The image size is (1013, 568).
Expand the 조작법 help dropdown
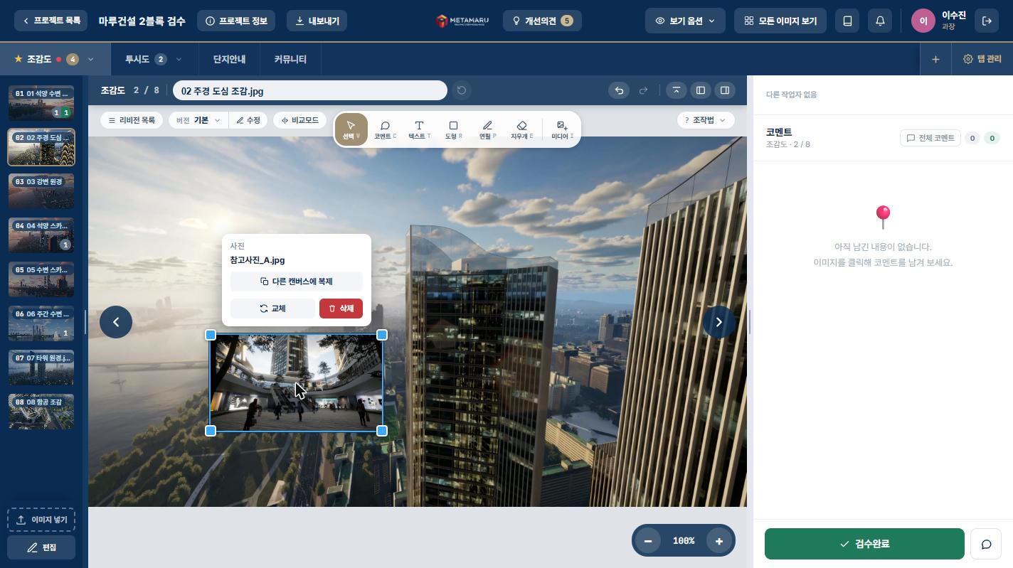705,120
